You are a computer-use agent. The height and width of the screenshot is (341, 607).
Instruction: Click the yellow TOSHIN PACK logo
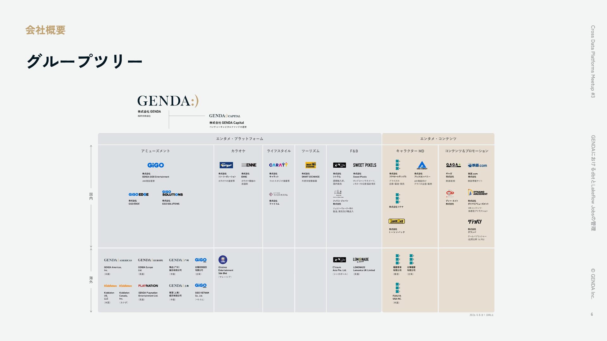(x=396, y=221)
